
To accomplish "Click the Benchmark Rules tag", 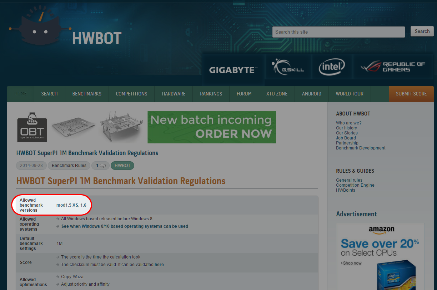I will (69, 166).
